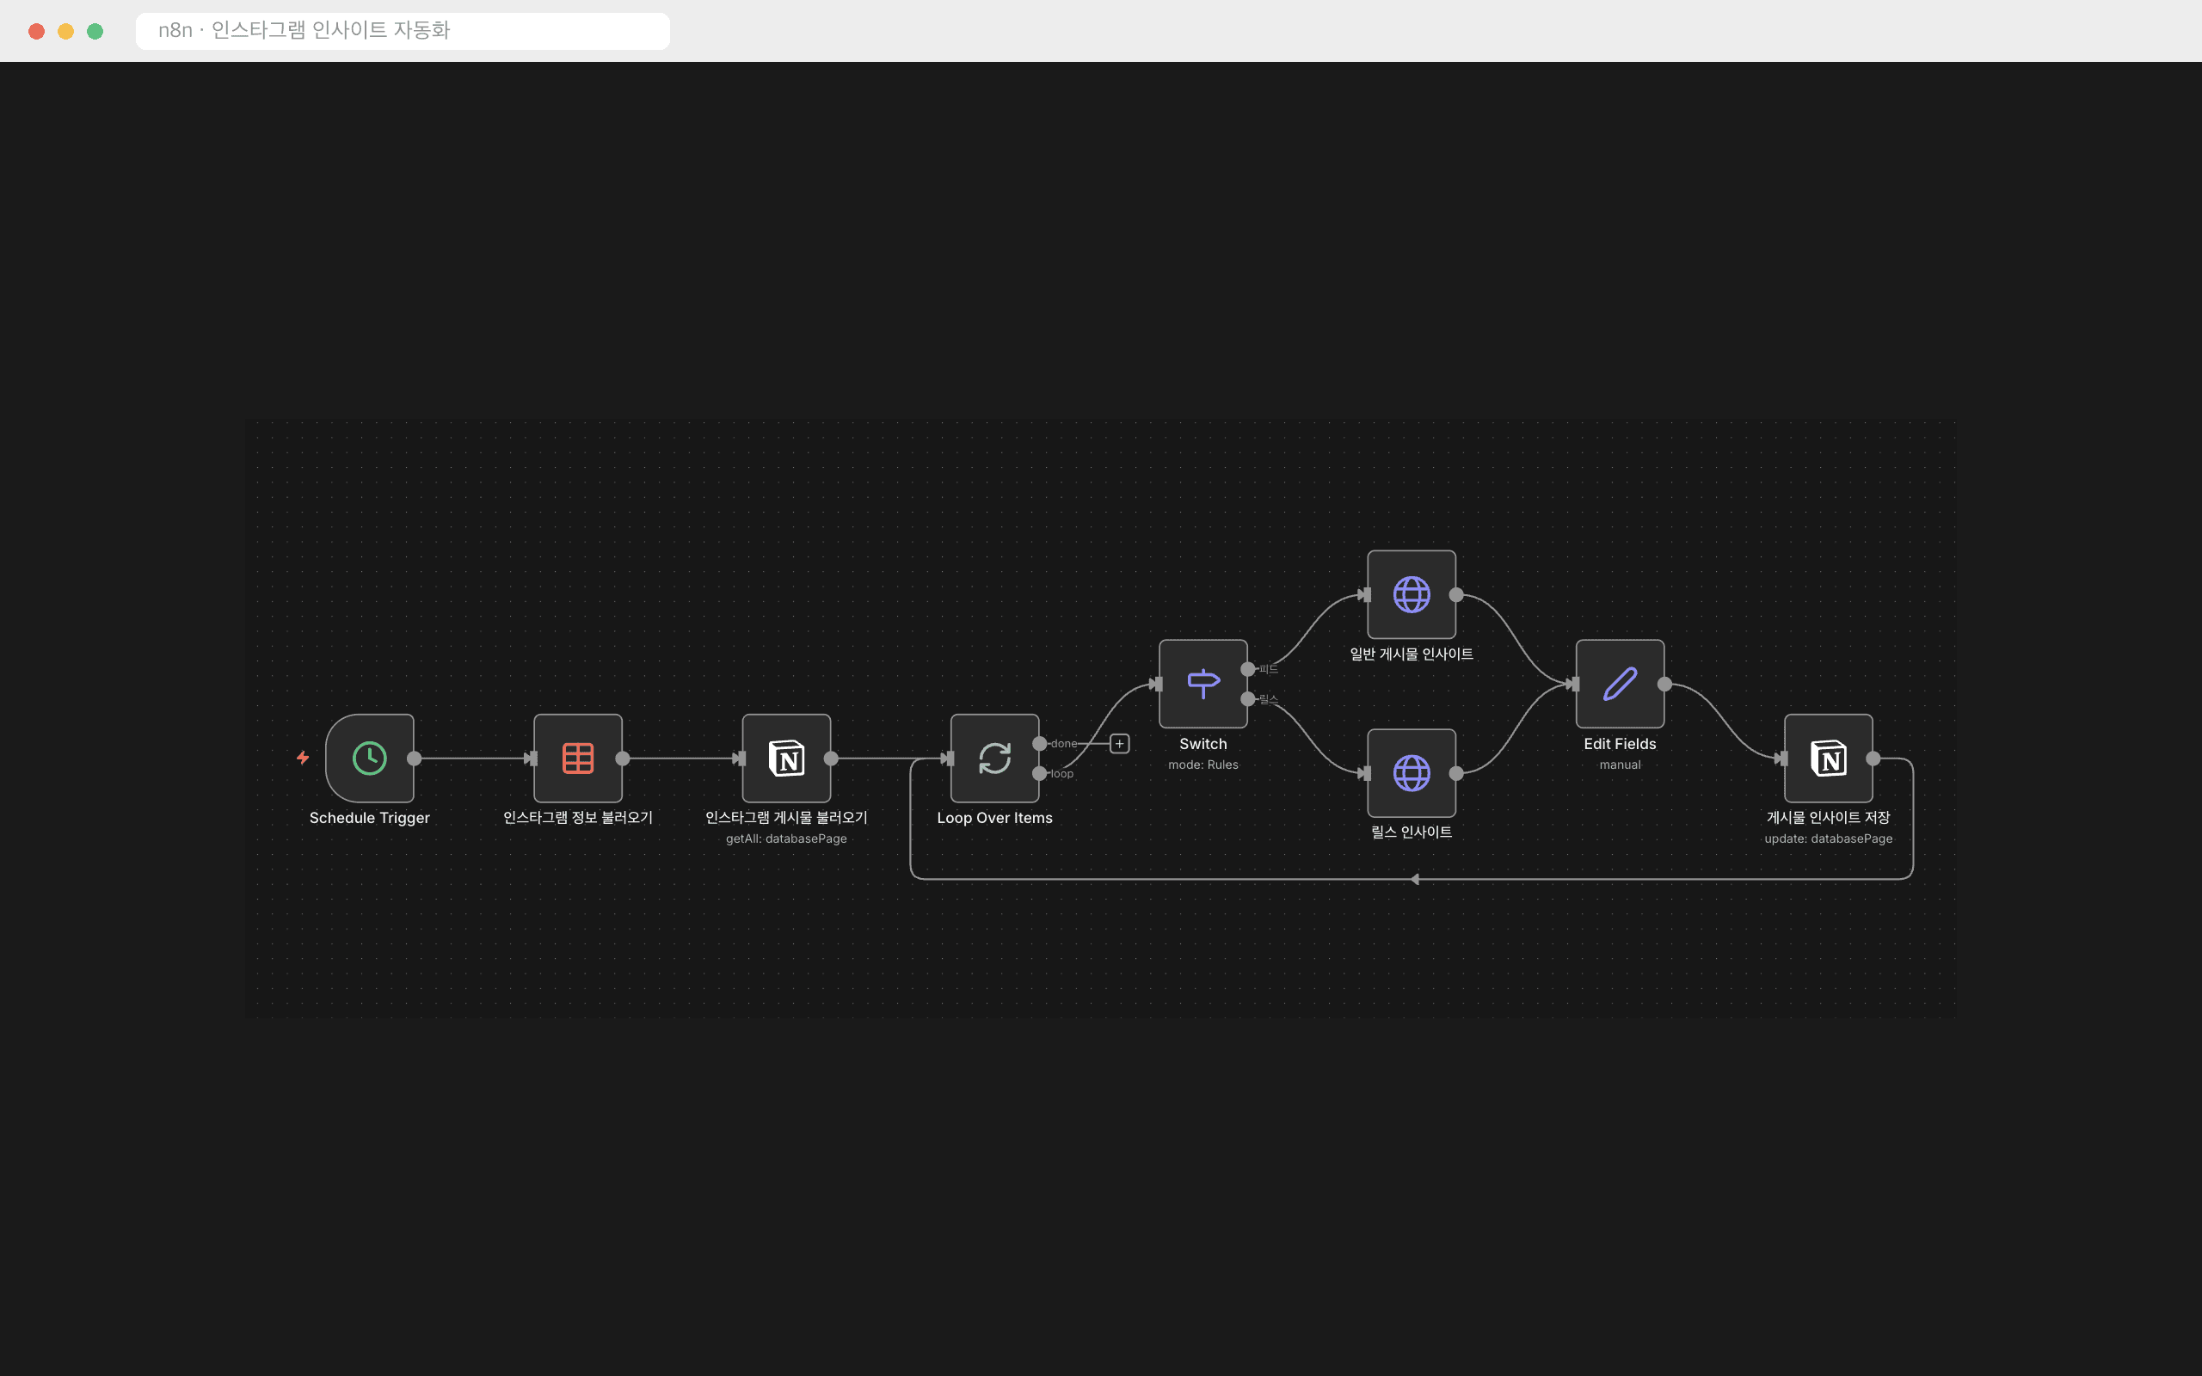Image resolution: width=2202 pixels, height=1376 pixels.
Task: Click the loop output handle of Loop node
Action: [x=1039, y=773]
